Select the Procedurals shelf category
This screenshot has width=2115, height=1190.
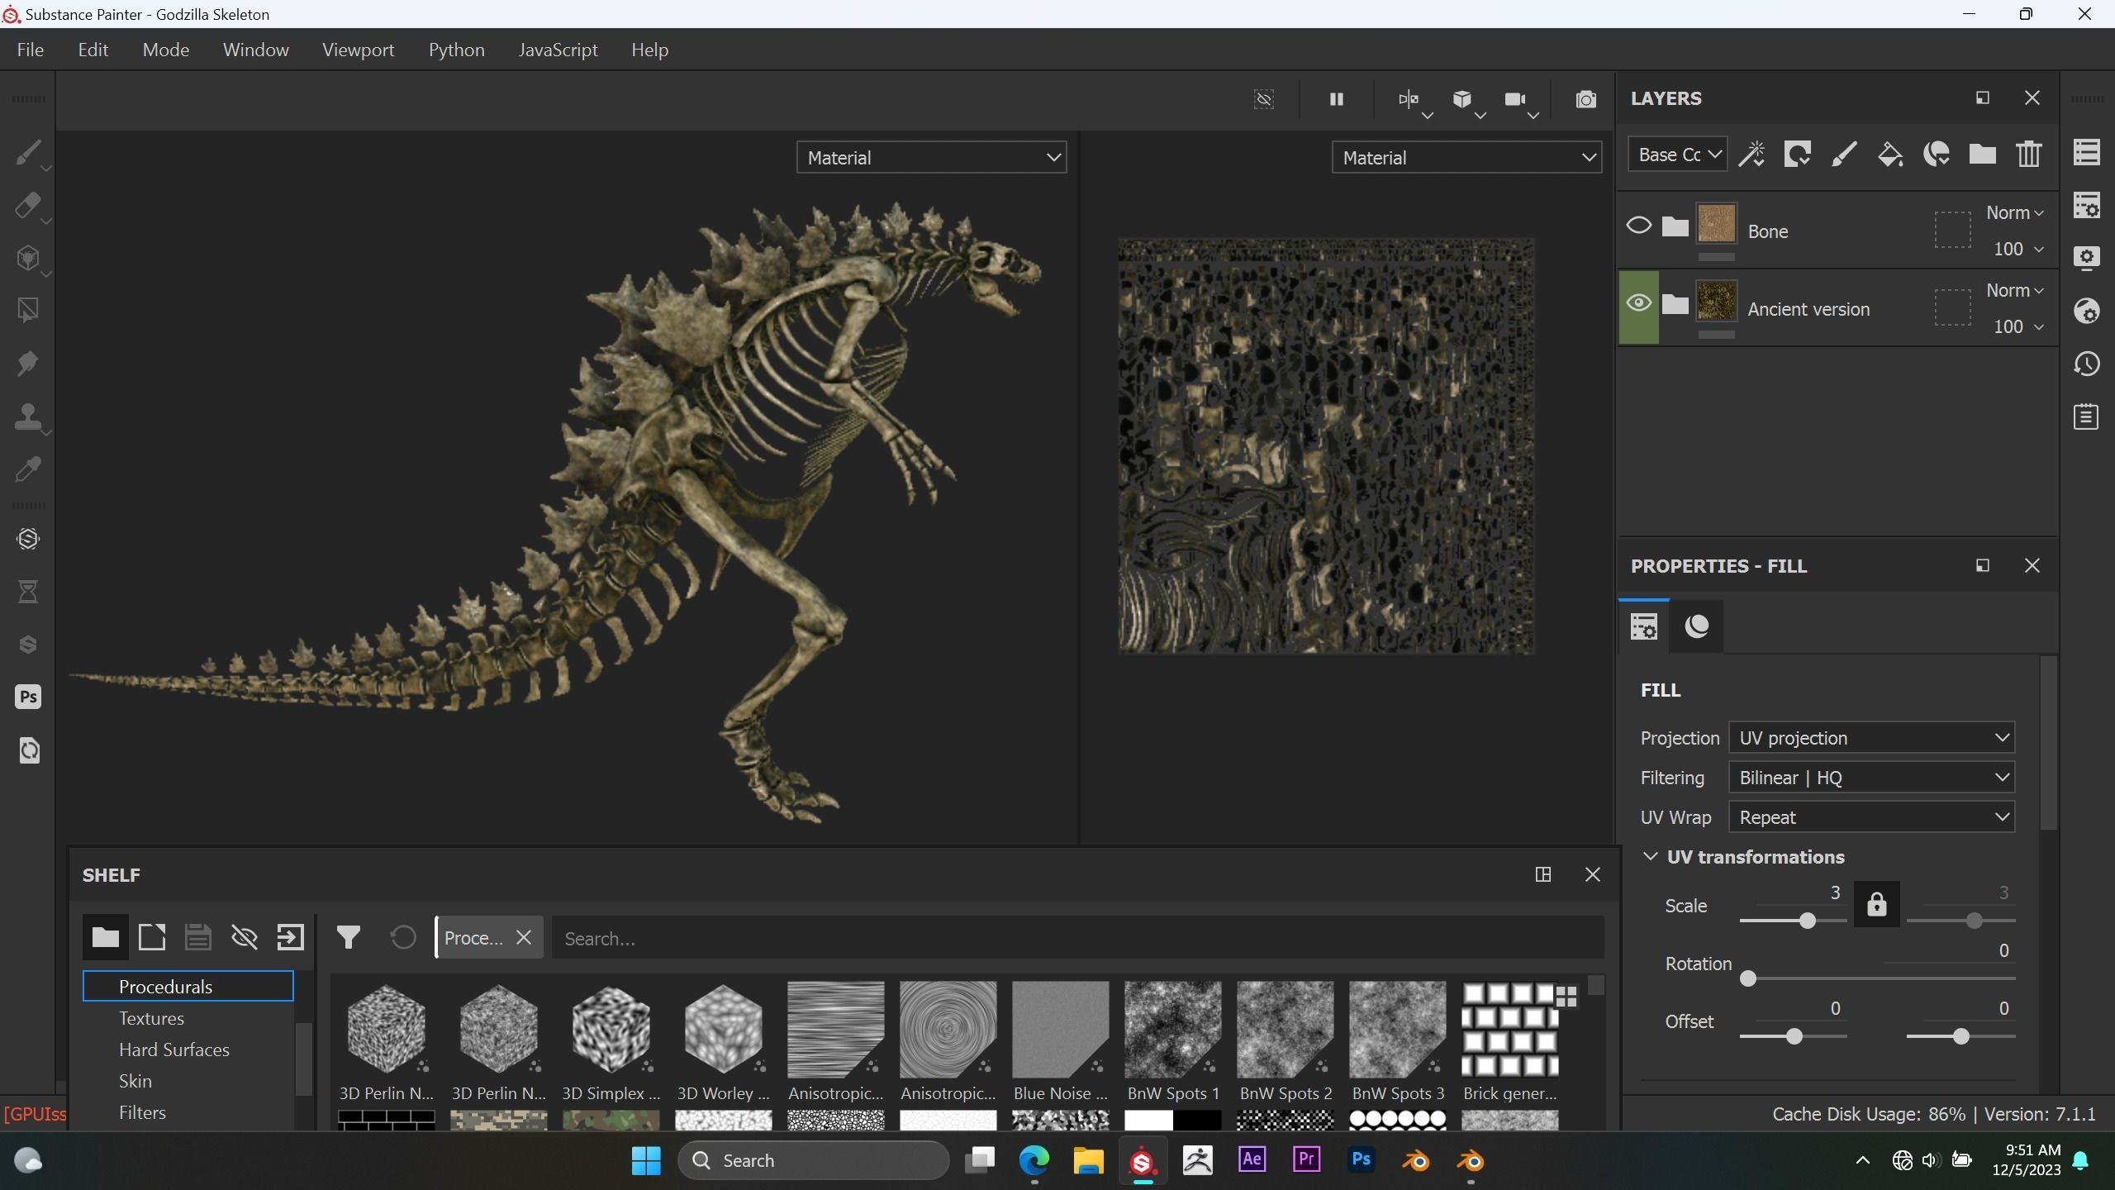coord(188,987)
